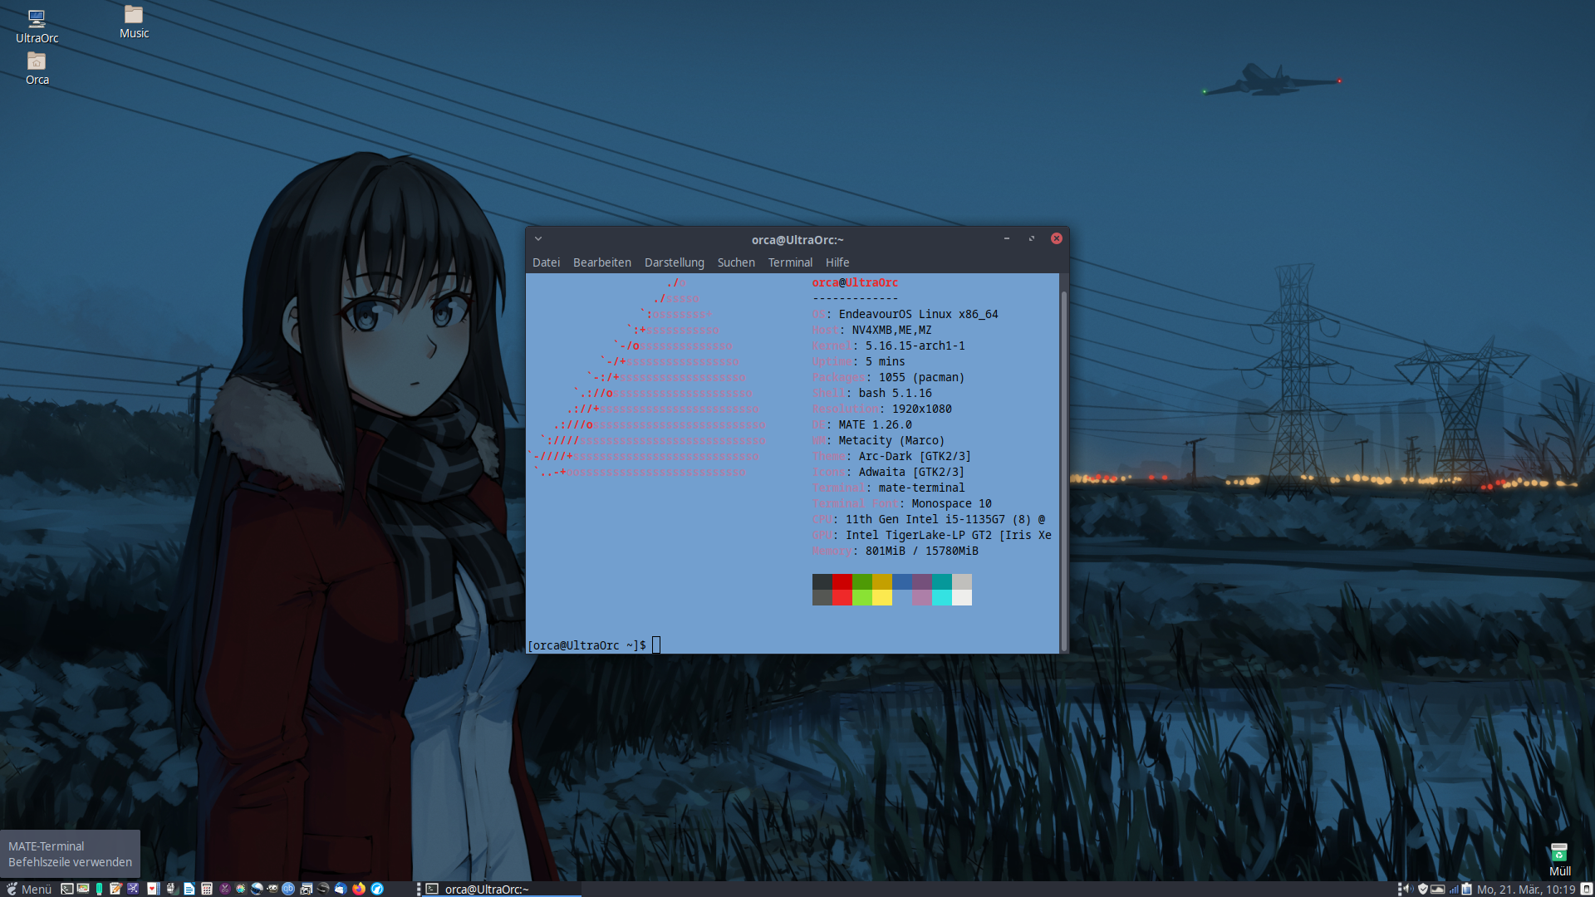
Task: Open the volume control tray icon
Action: pos(1408,889)
